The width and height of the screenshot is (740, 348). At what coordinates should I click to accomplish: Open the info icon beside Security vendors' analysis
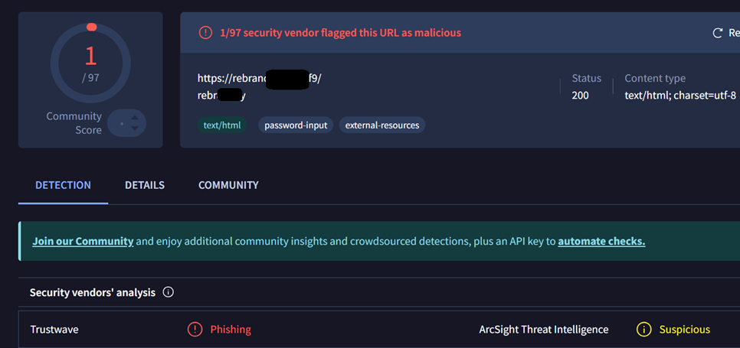click(x=168, y=292)
